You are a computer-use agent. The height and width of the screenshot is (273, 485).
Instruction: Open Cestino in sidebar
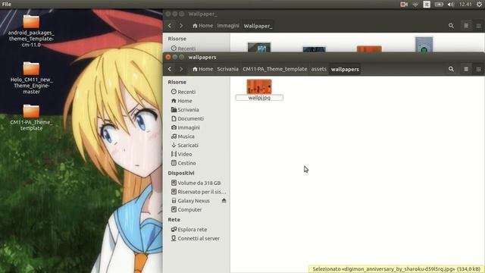(x=183, y=163)
